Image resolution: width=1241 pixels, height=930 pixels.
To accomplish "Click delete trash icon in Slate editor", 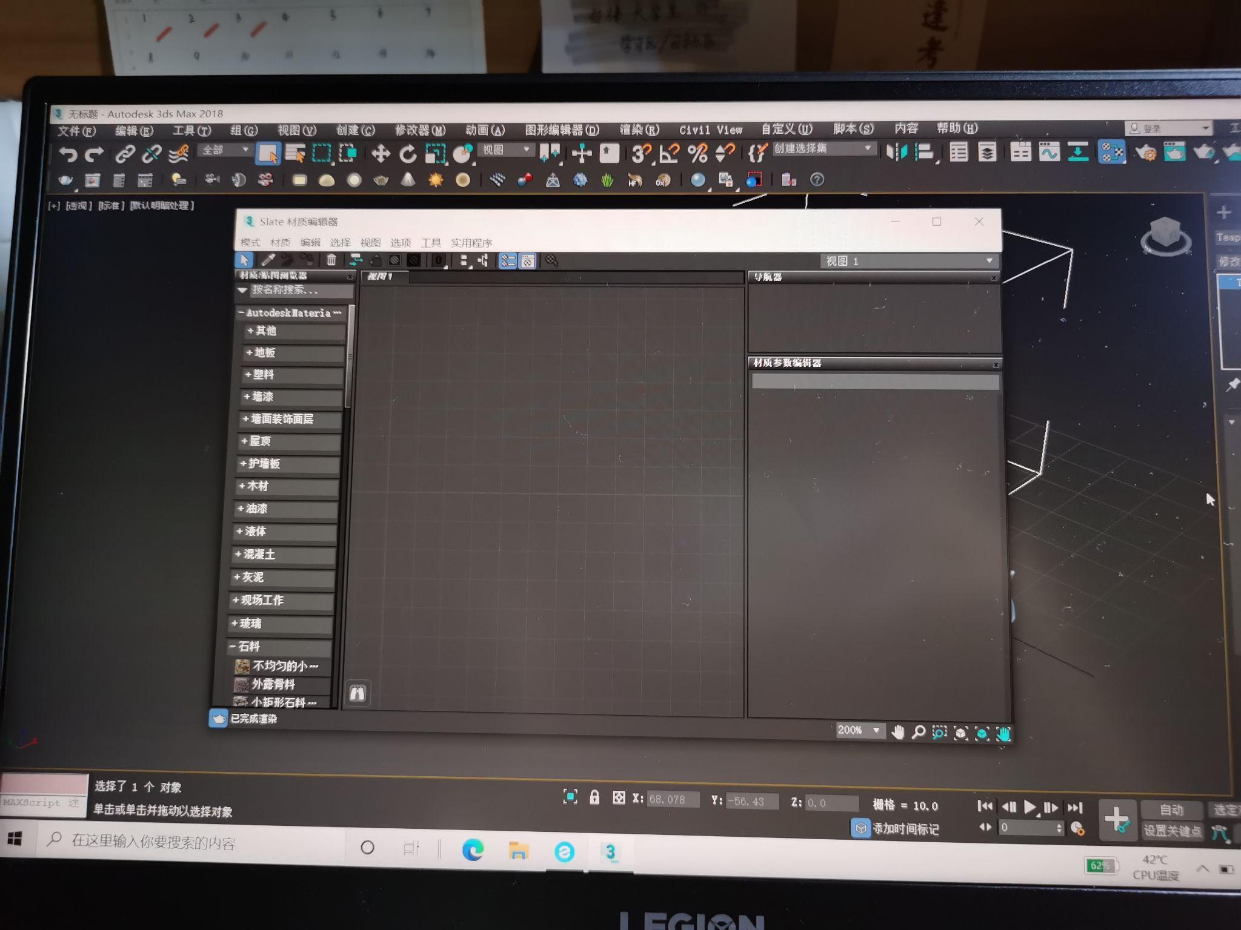I will [331, 260].
